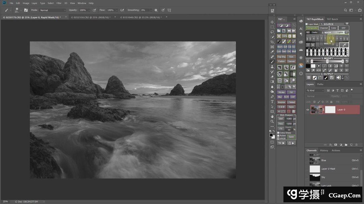The width and height of the screenshot is (364, 204).
Task: Uncheck the sRGB checkbox in Web-Sharpen
Action: [278, 138]
